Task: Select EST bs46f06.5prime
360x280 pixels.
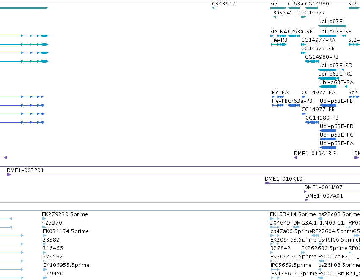Action: 320,244
